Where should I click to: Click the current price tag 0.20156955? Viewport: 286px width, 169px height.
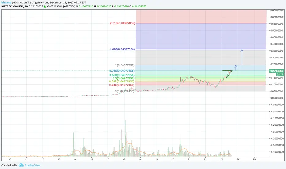pos(276,71)
